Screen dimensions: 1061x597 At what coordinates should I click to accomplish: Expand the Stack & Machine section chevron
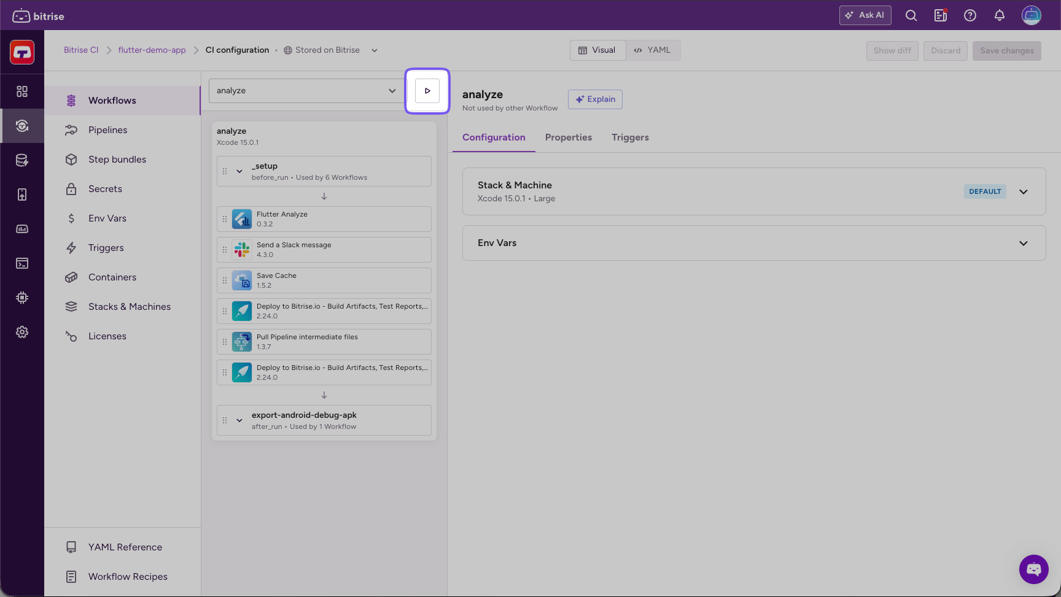click(1024, 191)
